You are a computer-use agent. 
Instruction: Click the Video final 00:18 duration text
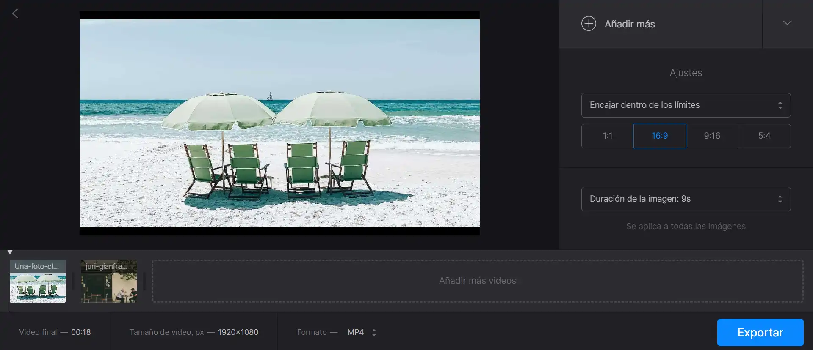55,332
